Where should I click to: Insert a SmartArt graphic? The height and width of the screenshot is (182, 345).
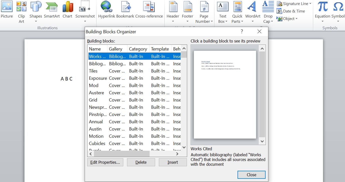[x=52, y=10]
